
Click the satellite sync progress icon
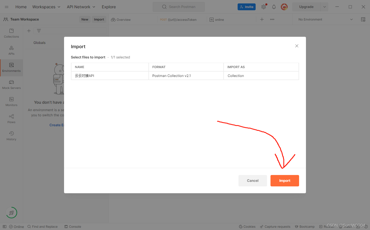tap(11, 213)
